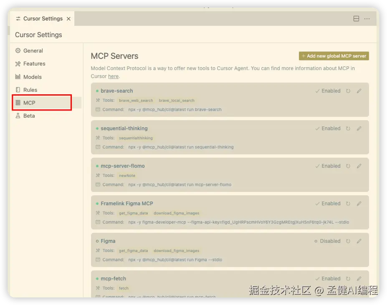Refresh the mcp-fetch server

(348, 278)
